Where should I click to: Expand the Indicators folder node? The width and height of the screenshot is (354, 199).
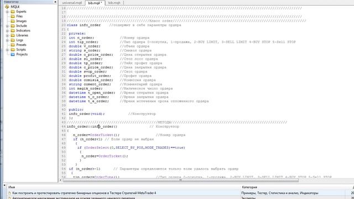7,30
